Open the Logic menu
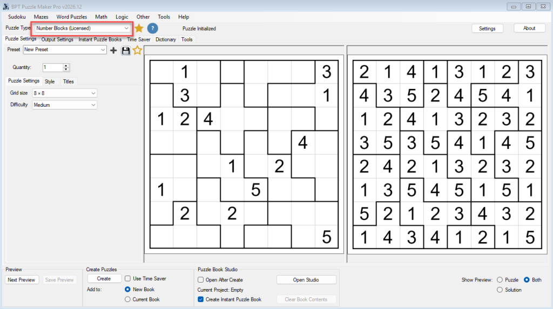Image resolution: width=553 pixels, height=309 pixels. pos(122,17)
